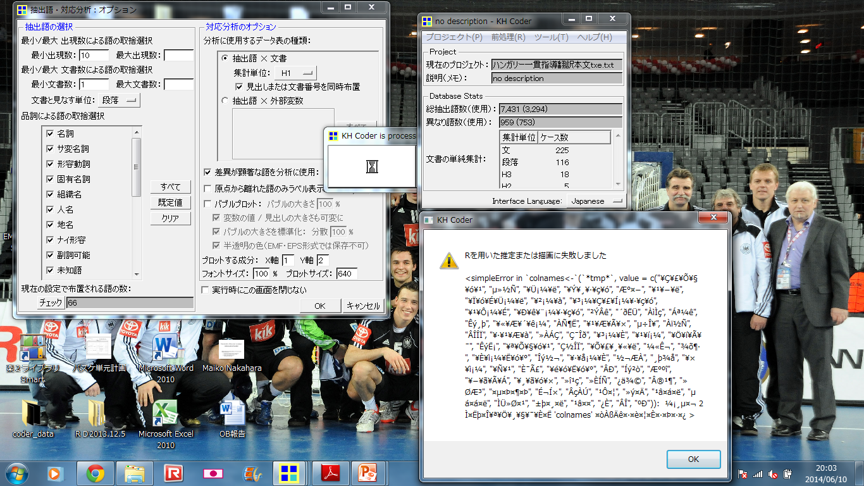The image size is (864, 486).
Task: Open the 文書と見なす単位 段落 dropdown
Action: pos(120,100)
